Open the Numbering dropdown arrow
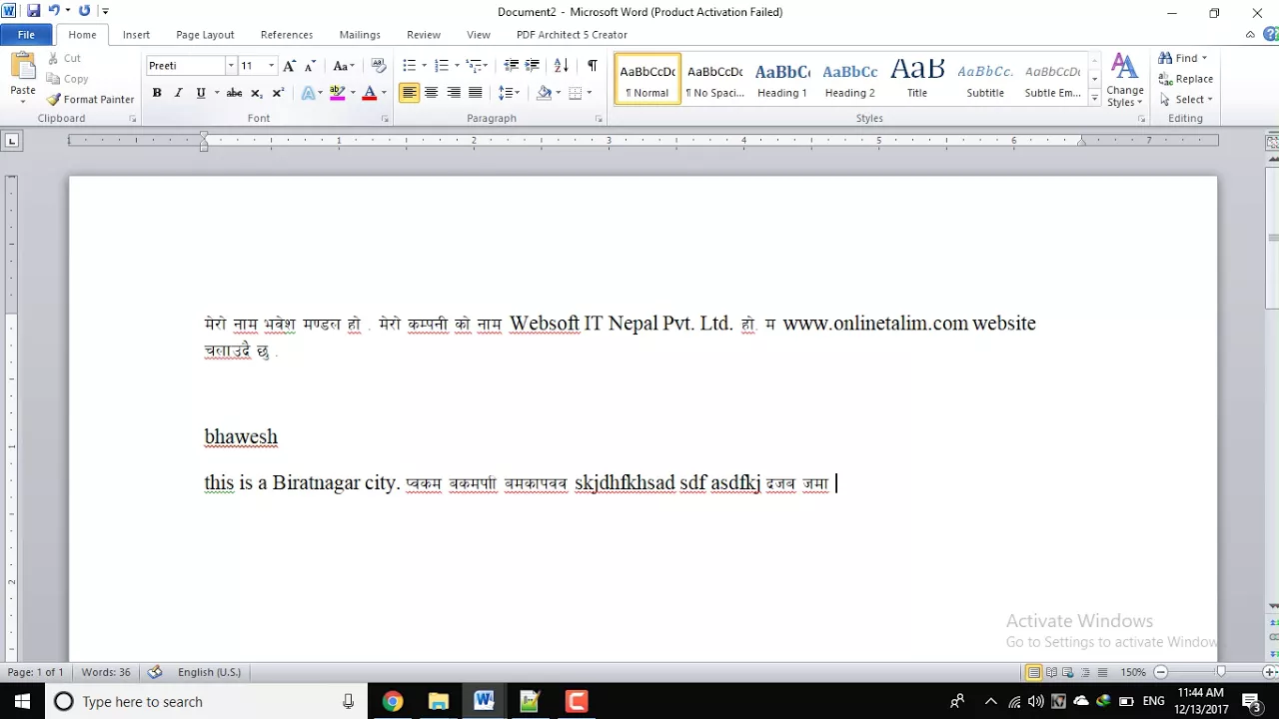 (x=457, y=66)
